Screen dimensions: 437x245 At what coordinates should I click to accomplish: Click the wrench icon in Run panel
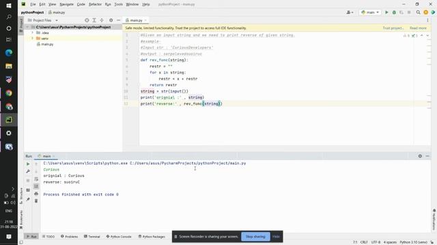pos(28,171)
